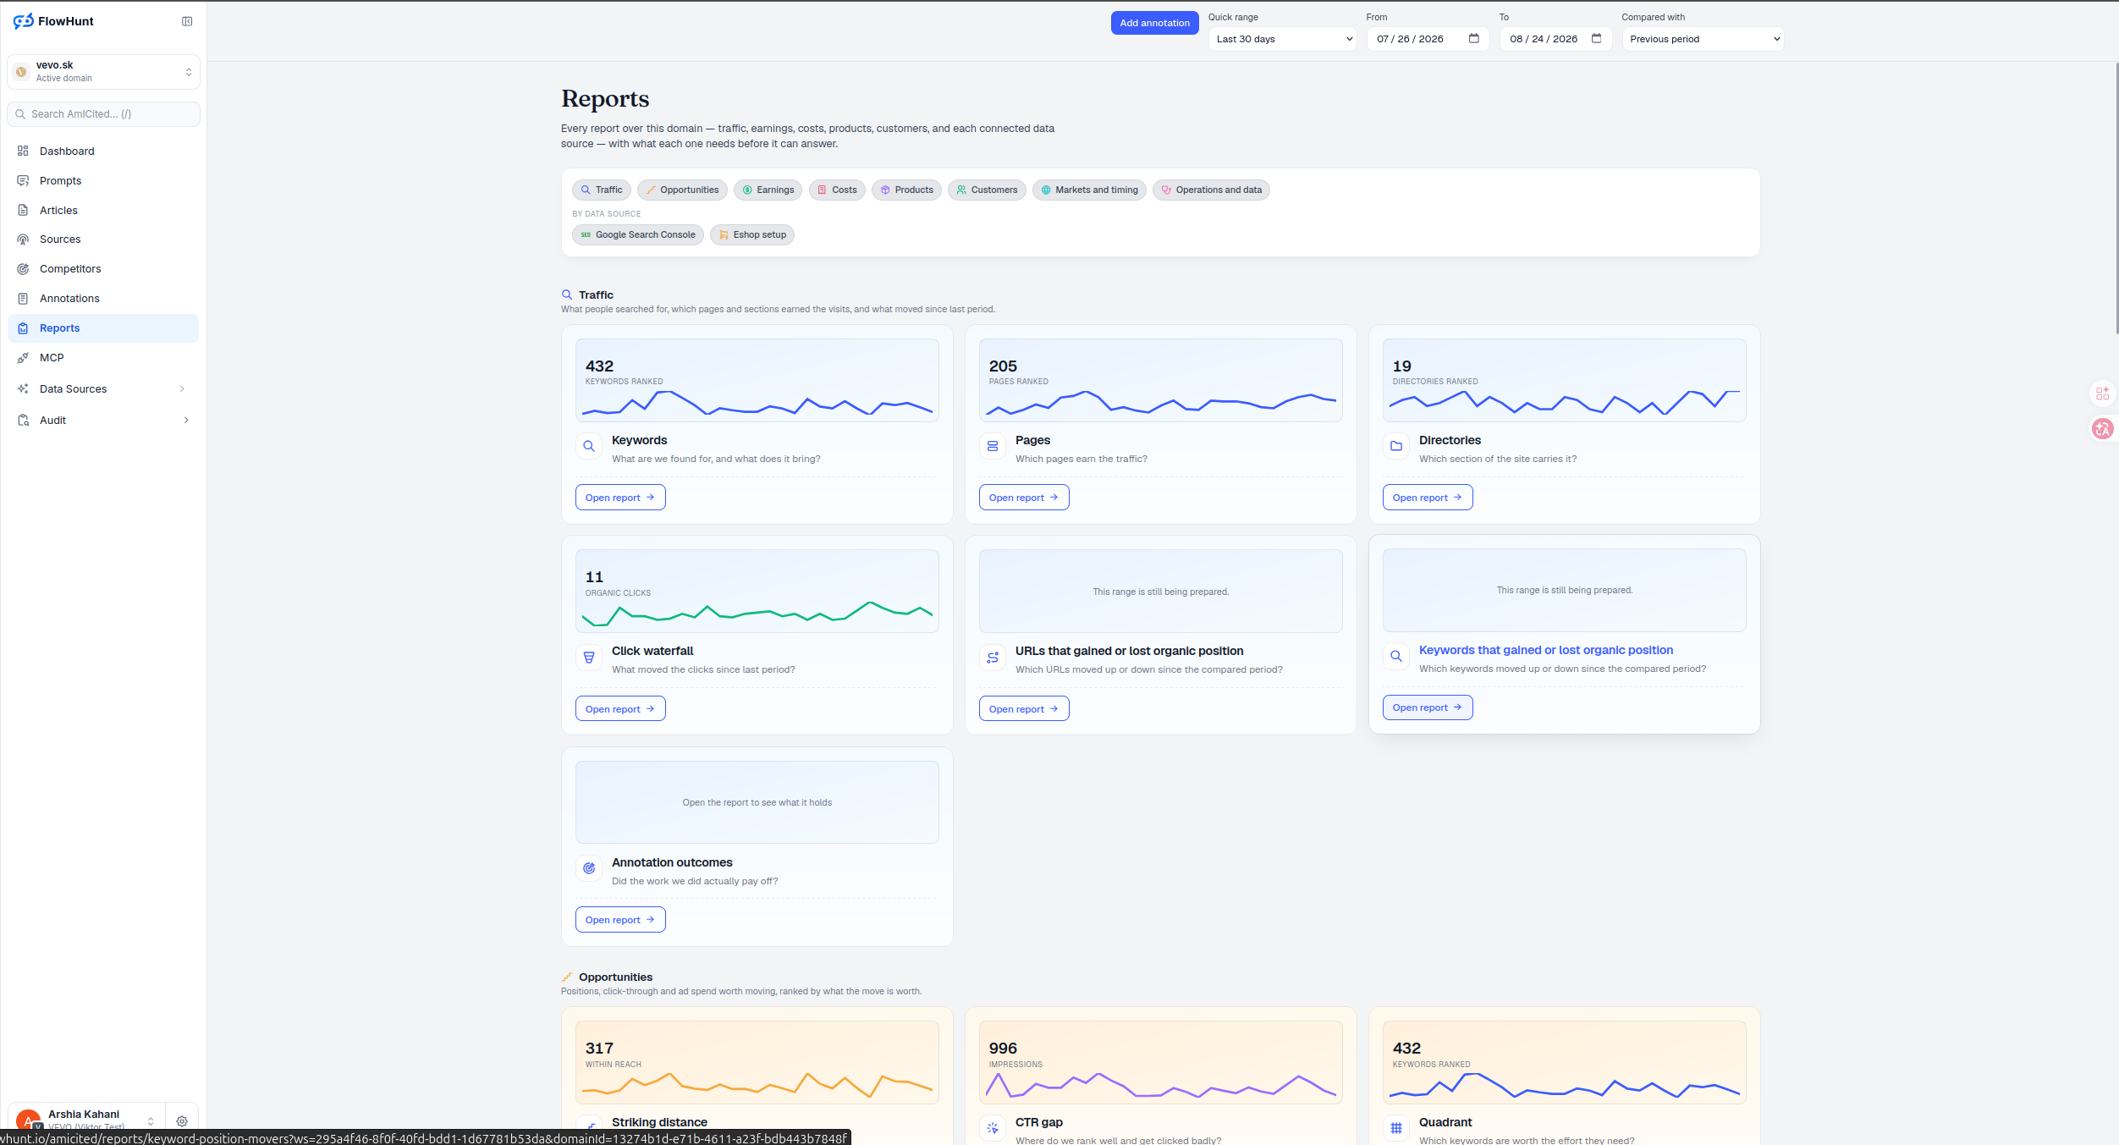2119x1145 pixels.
Task: Open report for Pages card
Action: pyautogui.click(x=1024, y=498)
